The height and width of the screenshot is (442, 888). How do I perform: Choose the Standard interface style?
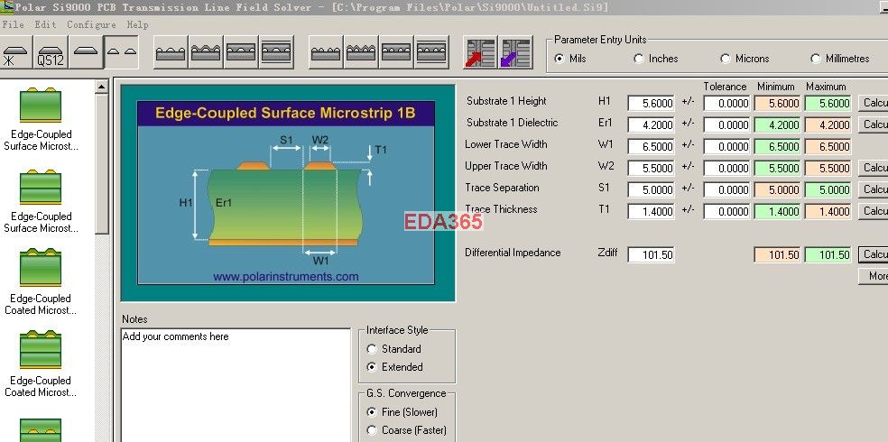click(x=372, y=348)
